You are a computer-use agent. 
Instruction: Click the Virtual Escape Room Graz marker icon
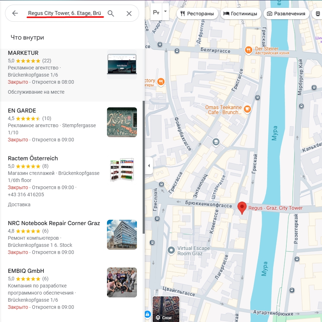tap(171, 250)
